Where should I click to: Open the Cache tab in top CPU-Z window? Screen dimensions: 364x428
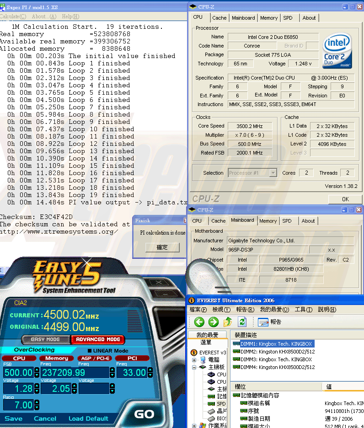click(219, 18)
